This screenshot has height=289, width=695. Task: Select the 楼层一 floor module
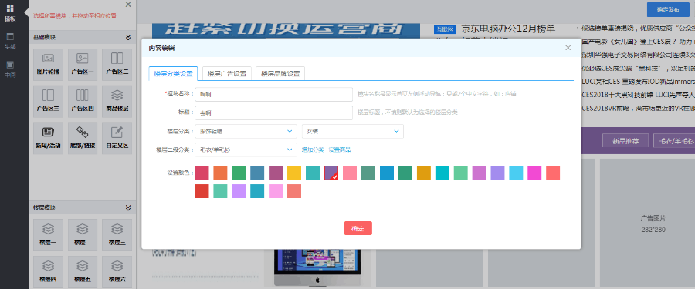coord(48,235)
